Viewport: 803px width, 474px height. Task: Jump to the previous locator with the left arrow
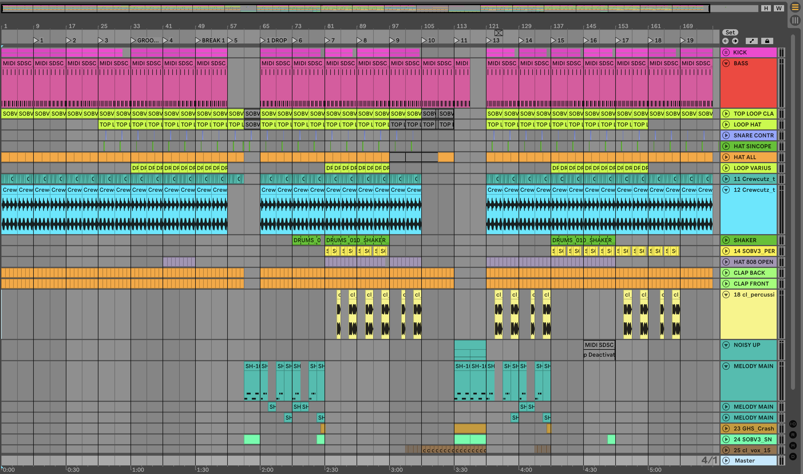click(x=725, y=41)
